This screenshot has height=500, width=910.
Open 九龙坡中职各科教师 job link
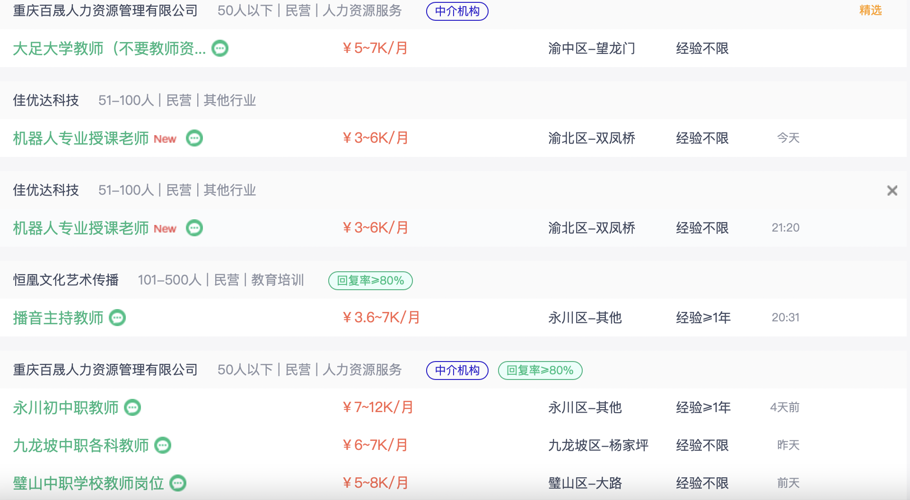point(81,445)
